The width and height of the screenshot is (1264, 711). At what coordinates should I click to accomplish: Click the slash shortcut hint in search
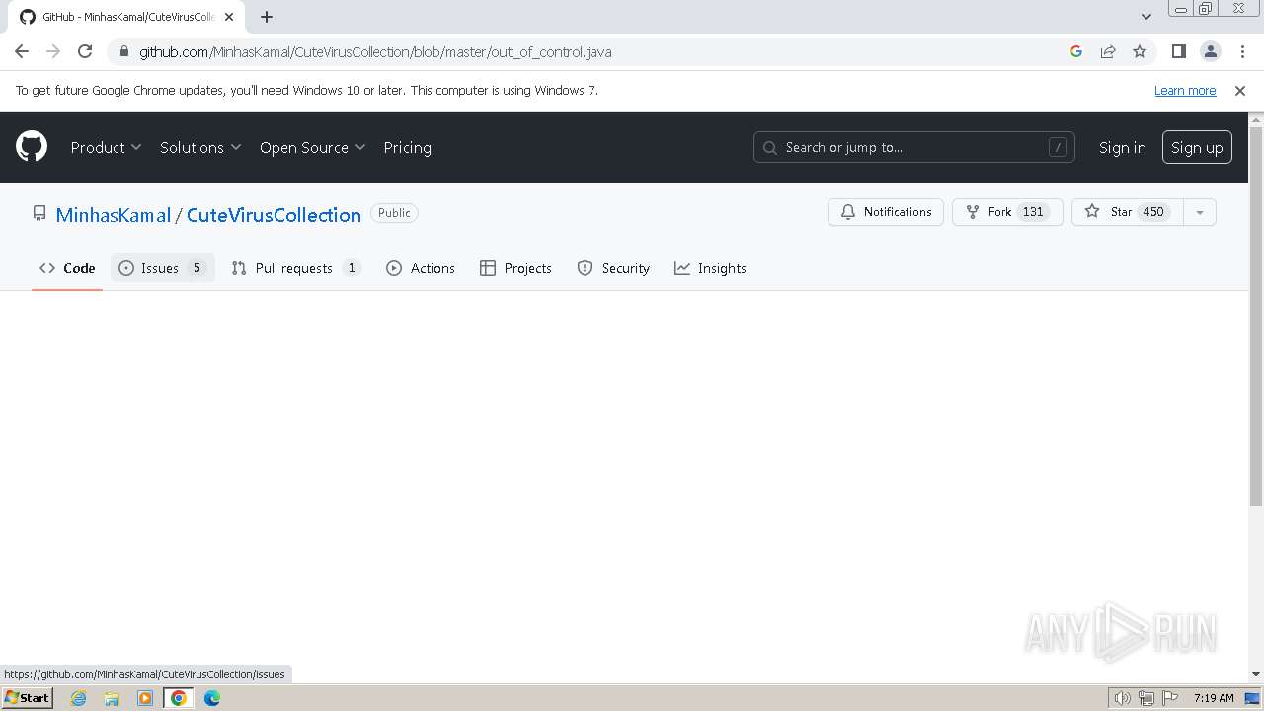1058,147
